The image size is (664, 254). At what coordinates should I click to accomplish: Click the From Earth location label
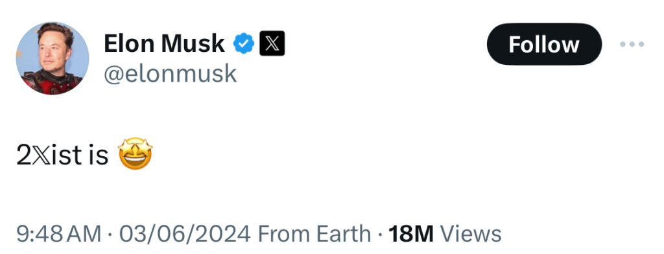click(314, 234)
